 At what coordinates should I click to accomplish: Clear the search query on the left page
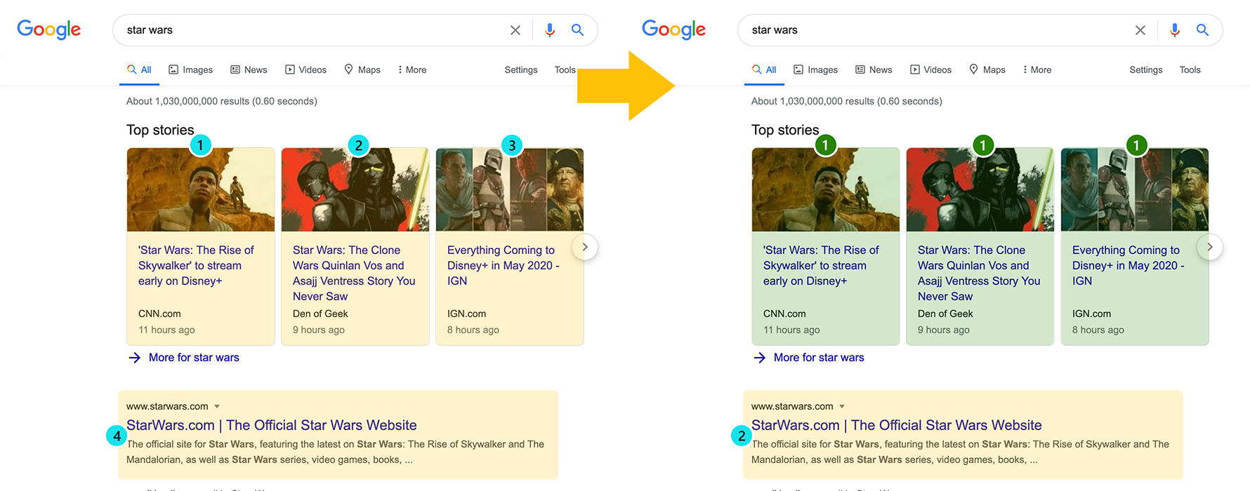point(515,30)
